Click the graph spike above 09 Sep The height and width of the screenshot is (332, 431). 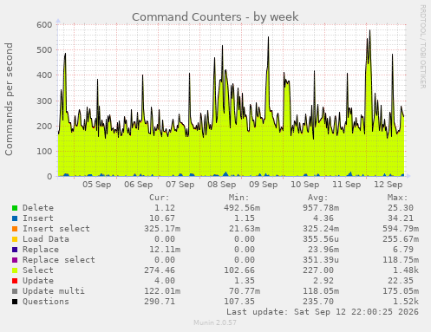[x=268, y=37]
